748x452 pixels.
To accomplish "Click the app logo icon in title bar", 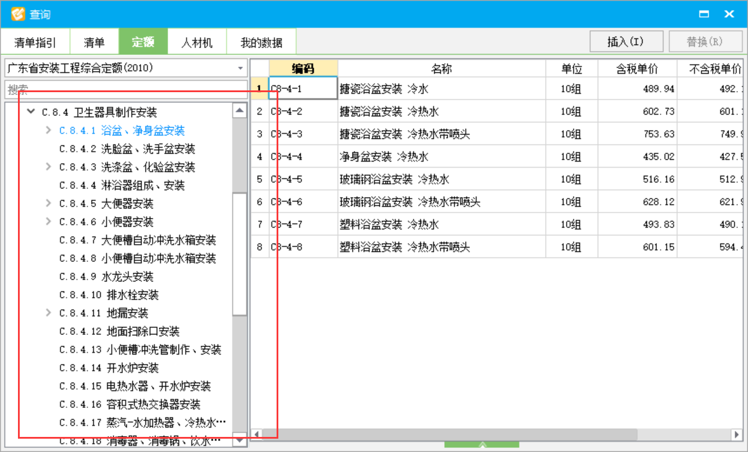I will coord(19,13).
